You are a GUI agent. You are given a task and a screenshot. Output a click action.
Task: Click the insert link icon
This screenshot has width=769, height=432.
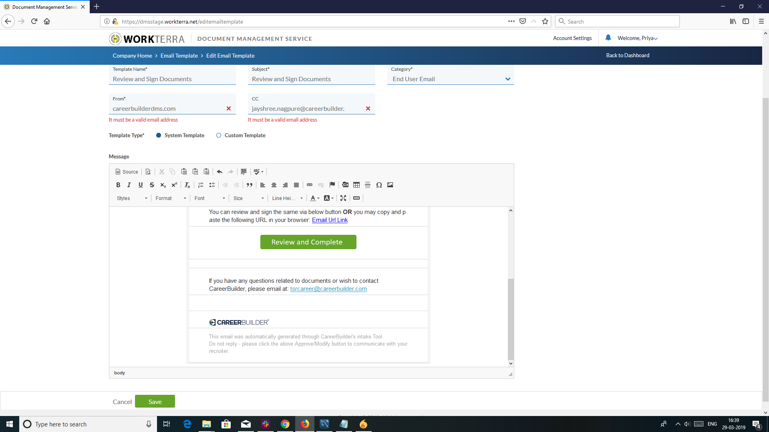pyautogui.click(x=310, y=185)
